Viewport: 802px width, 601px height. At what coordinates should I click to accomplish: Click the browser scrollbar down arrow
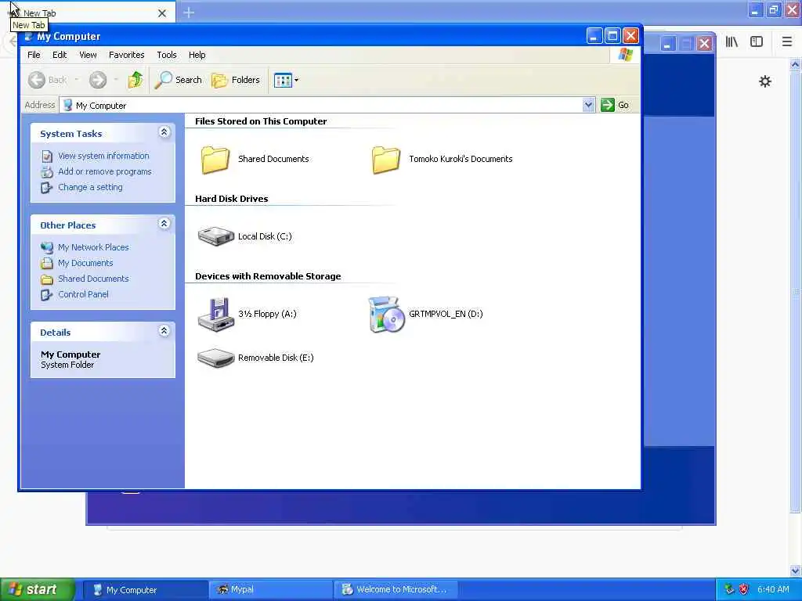(x=795, y=570)
